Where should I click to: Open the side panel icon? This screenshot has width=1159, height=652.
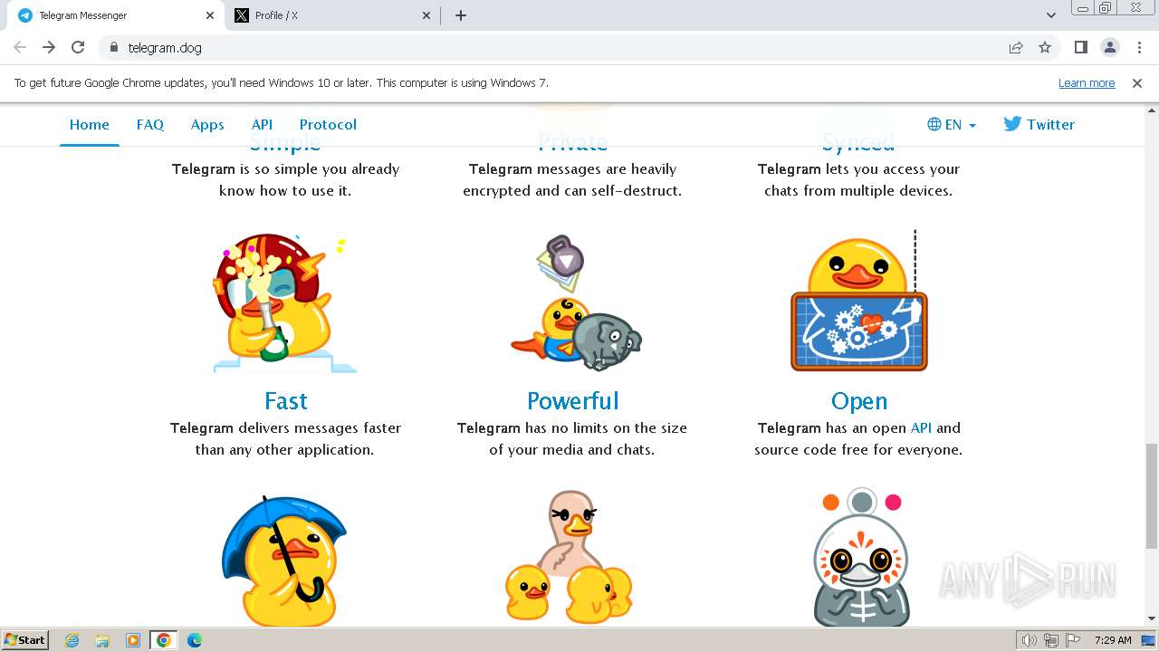coord(1081,47)
